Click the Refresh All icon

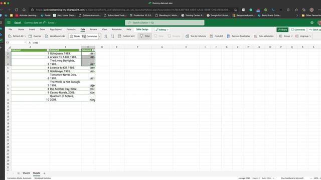click(x=10, y=36)
